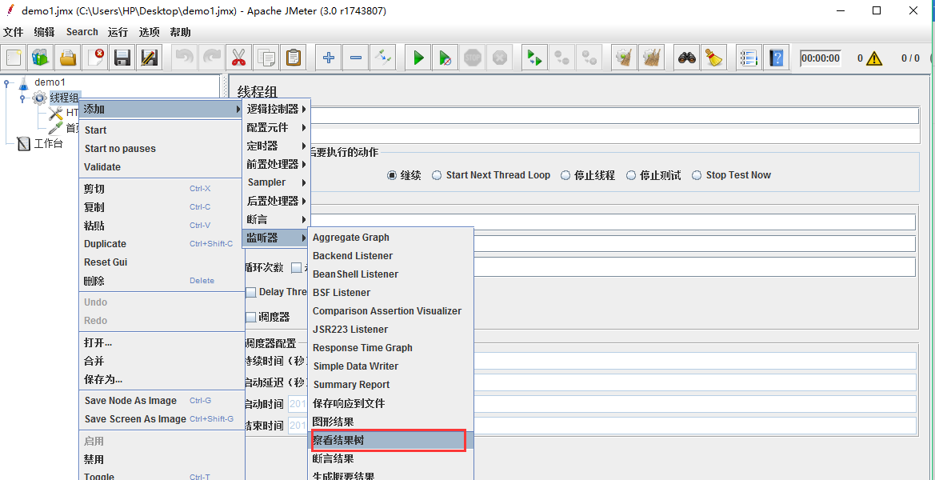935x480 pixels.
Task: Click the Expand All plus icon
Action: (x=328, y=58)
